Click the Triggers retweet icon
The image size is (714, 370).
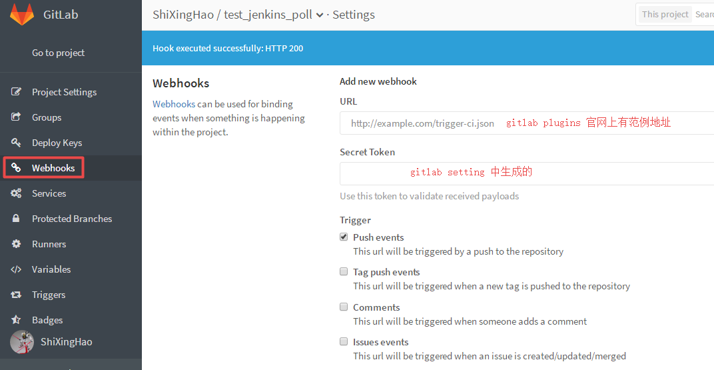16,295
